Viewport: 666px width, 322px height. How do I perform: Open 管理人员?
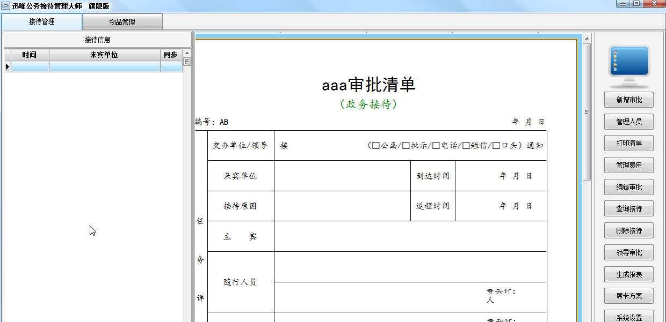[628, 121]
